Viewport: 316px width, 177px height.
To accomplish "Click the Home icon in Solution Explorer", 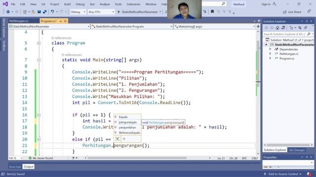I will pyautogui.click(x=277, y=28).
